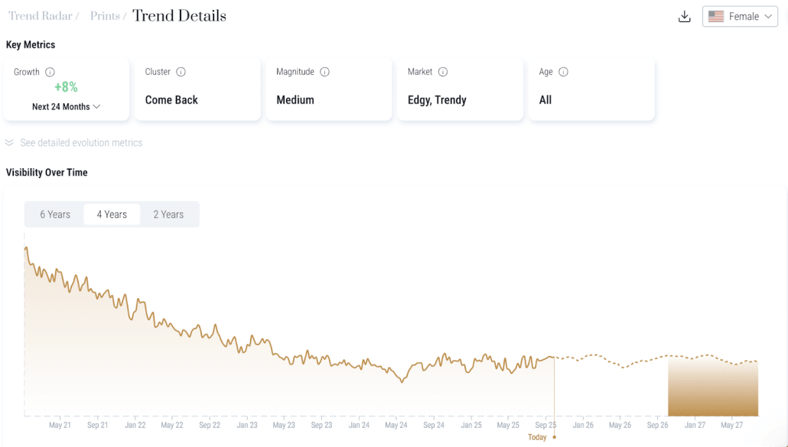Select the 4 Years range option
The image size is (788, 447).
click(112, 214)
